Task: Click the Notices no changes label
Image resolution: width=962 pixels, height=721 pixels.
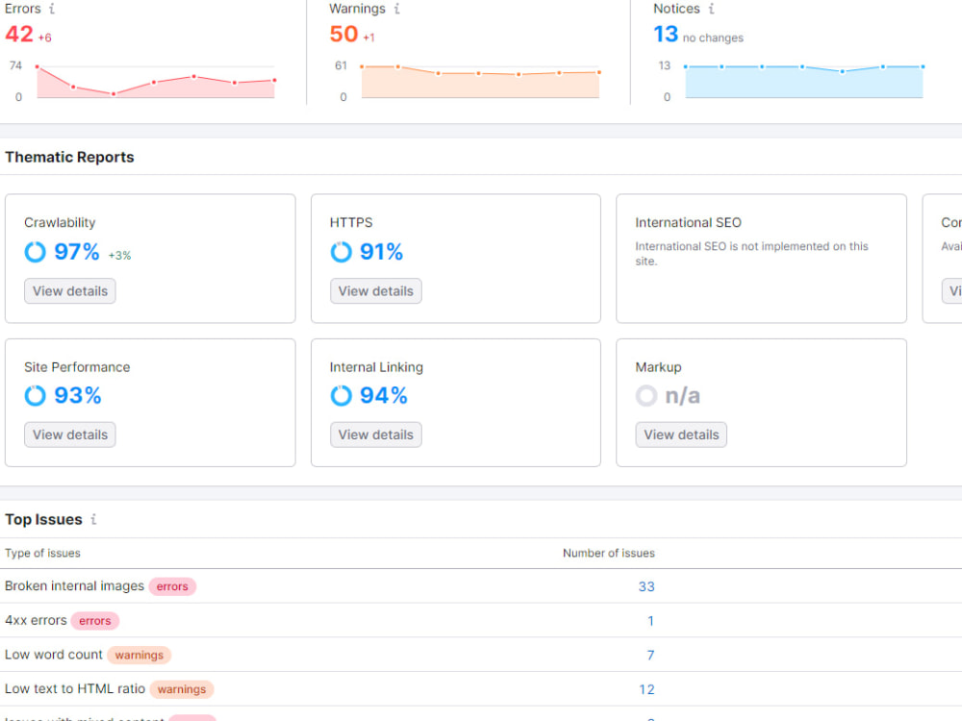Action: pyautogui.click(x=713, y=38)
